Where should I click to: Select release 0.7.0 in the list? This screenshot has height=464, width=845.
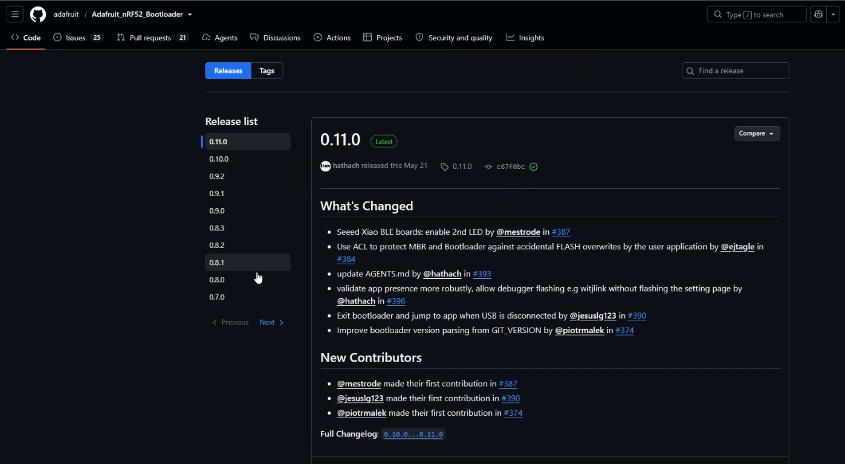(x=248, y=297)
